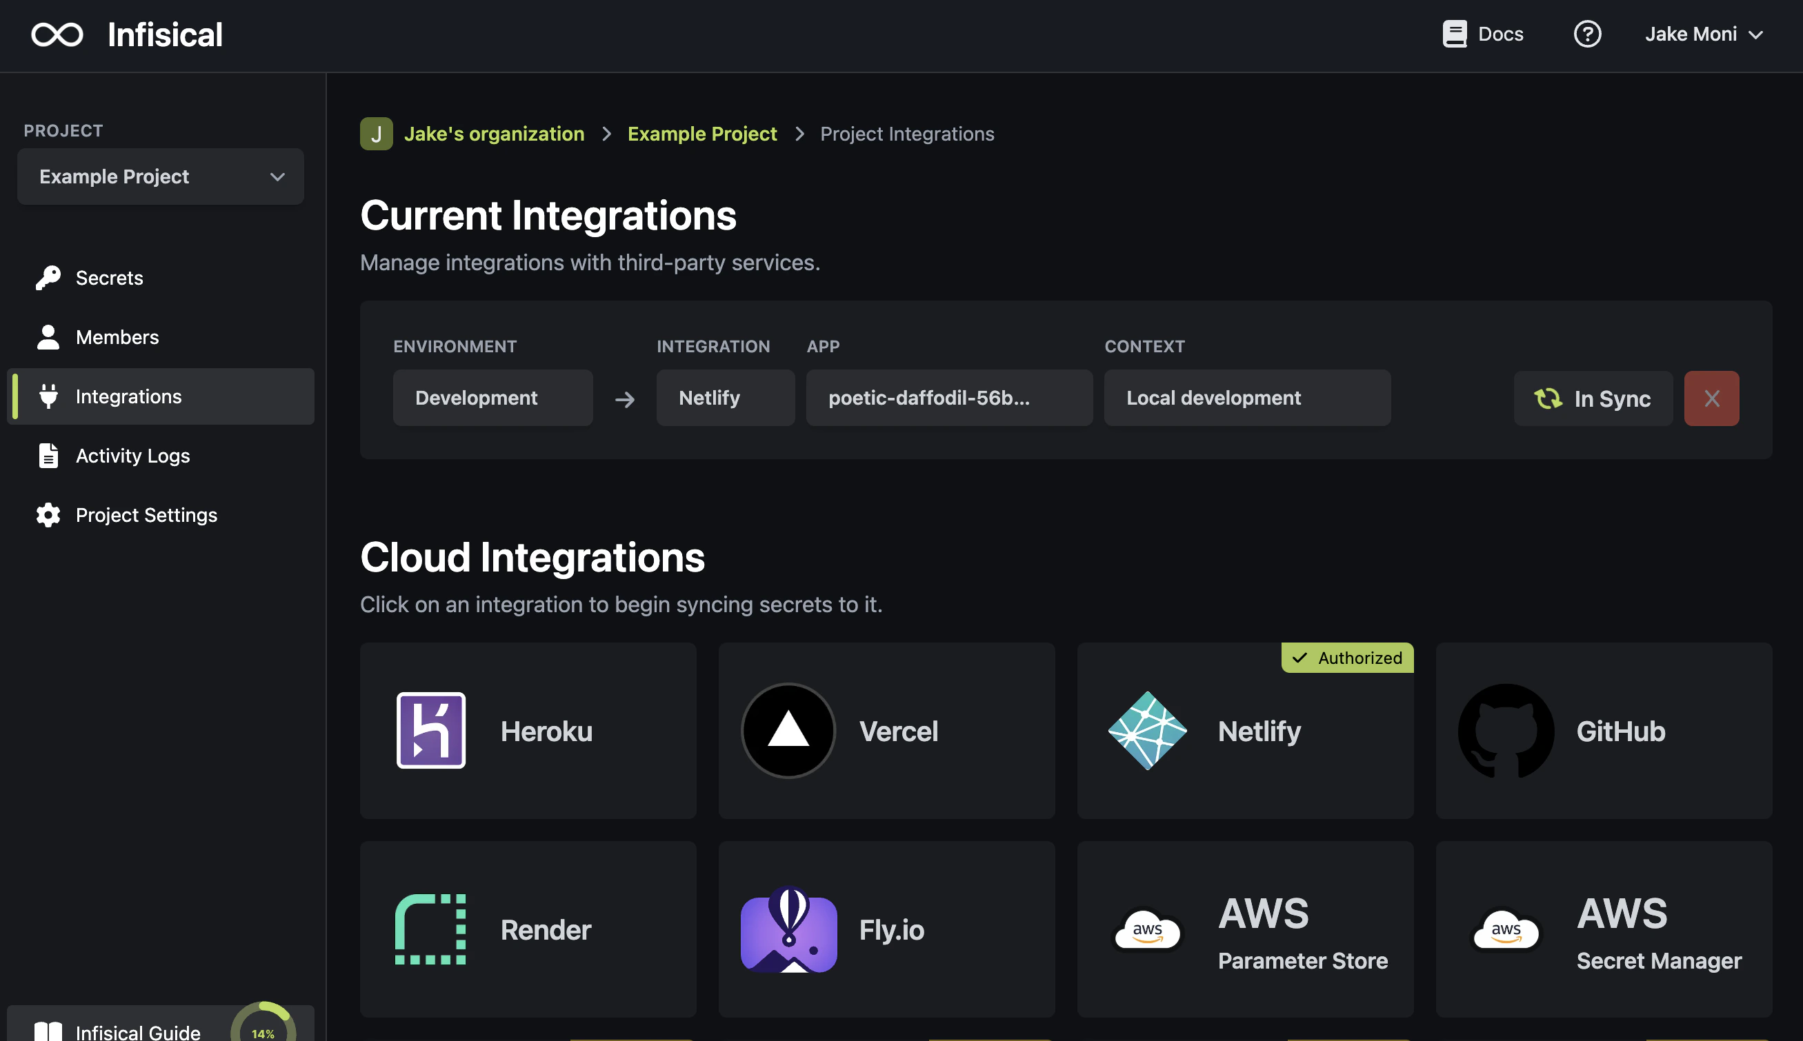Go to Secrets in sidebar
Screen dimensions: 1803x1041
click(160, 277)
